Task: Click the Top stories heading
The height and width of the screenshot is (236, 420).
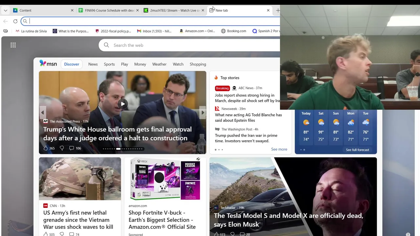Action: pos(230,78)
